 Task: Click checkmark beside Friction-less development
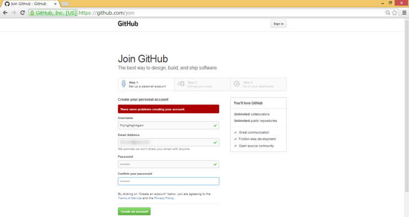coord(236,139)
